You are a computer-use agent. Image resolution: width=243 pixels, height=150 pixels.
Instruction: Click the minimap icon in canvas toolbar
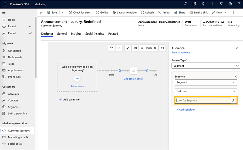[x=135, y=48]
